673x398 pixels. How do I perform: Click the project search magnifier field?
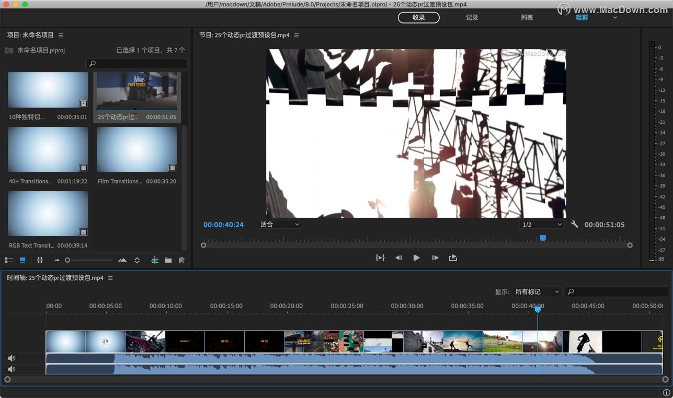click(x=137, y=64)
